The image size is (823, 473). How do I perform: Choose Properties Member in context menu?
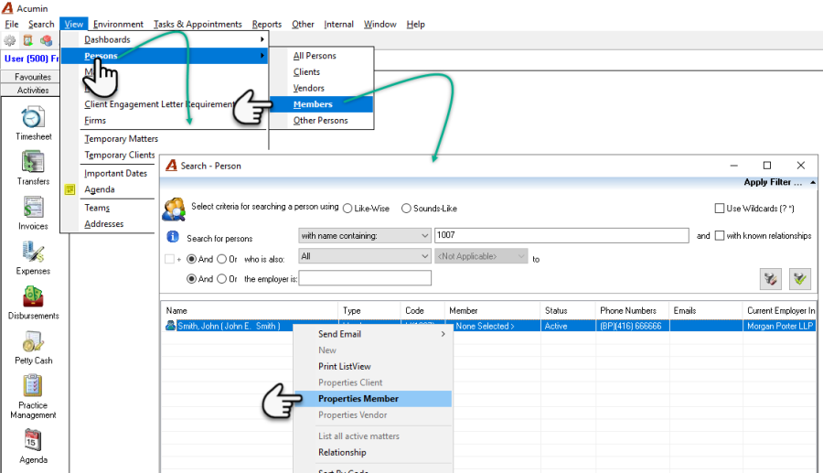point(373,399)
